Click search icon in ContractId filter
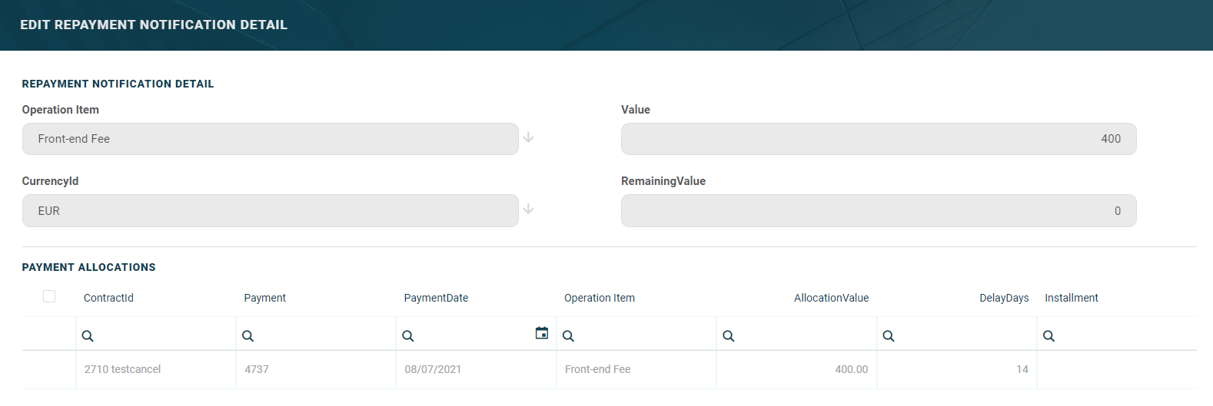The height and width of the screenshot is (406, 1213). coord(88,336)
